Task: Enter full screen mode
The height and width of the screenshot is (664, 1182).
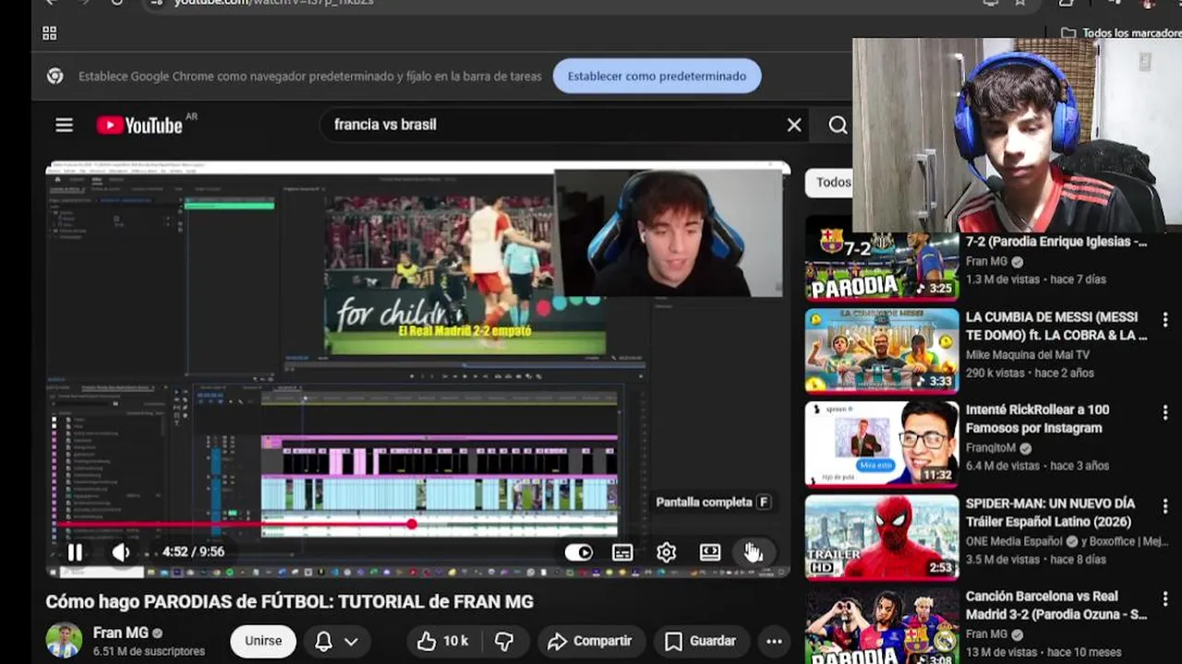Action: pyautogui.click(x=753, y=551)
